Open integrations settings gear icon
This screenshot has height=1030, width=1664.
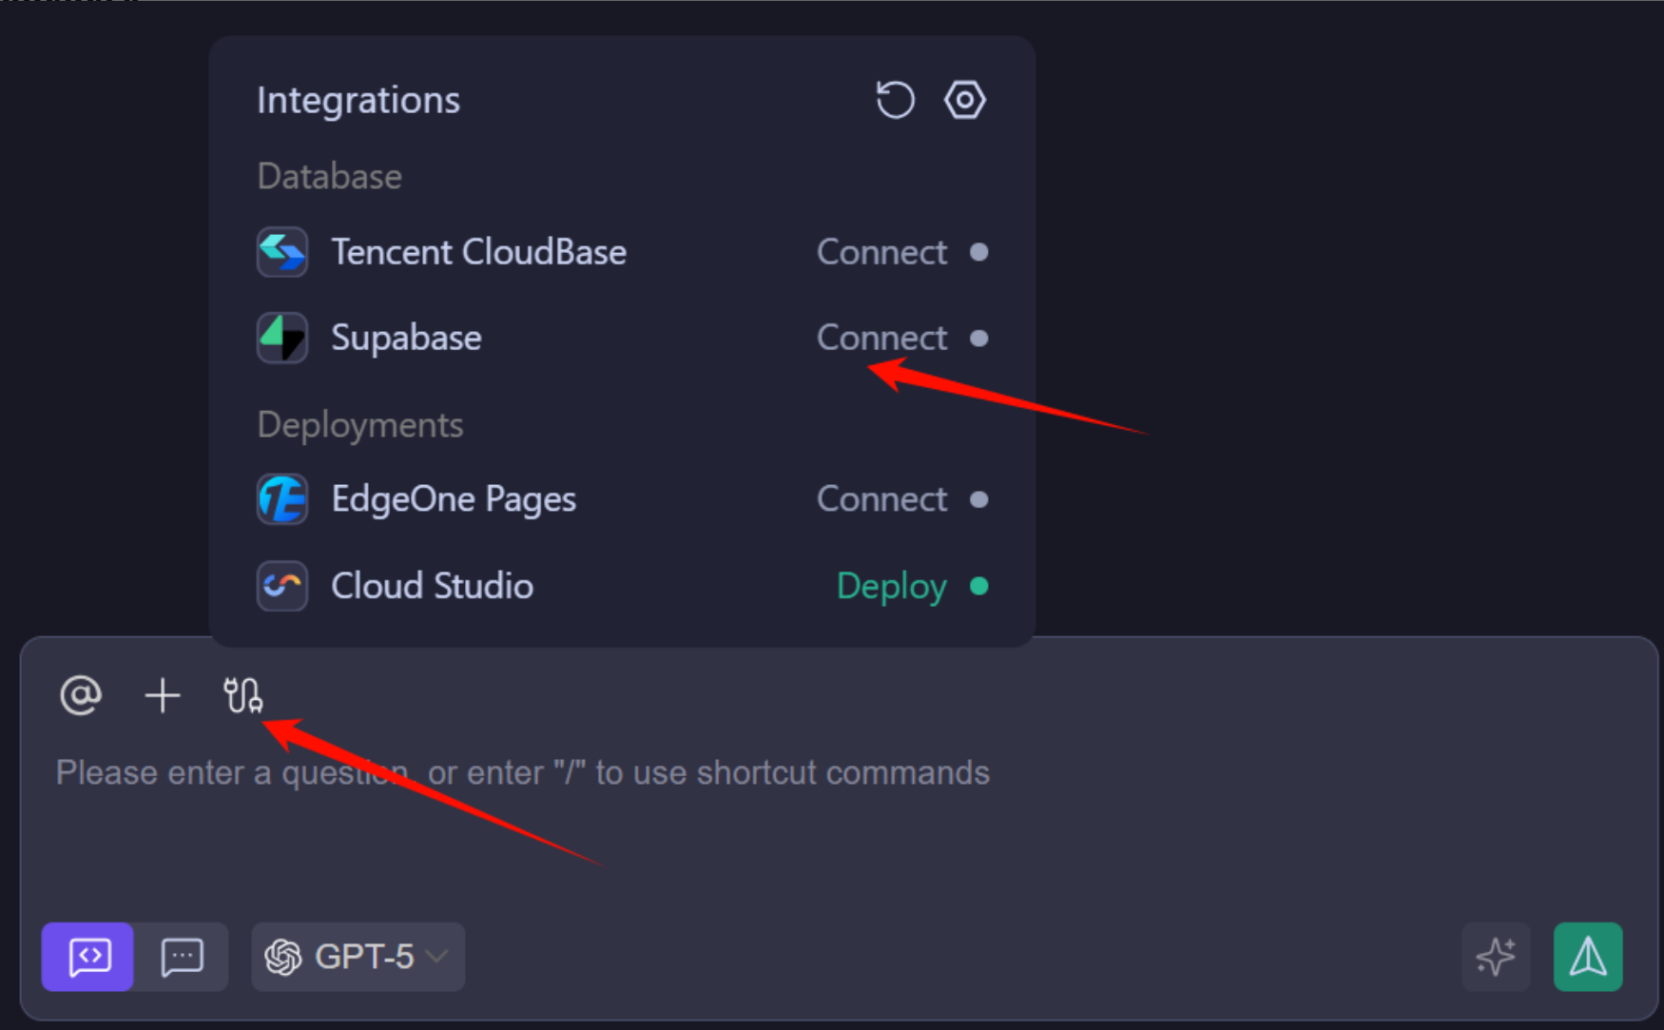click(964, 100)
